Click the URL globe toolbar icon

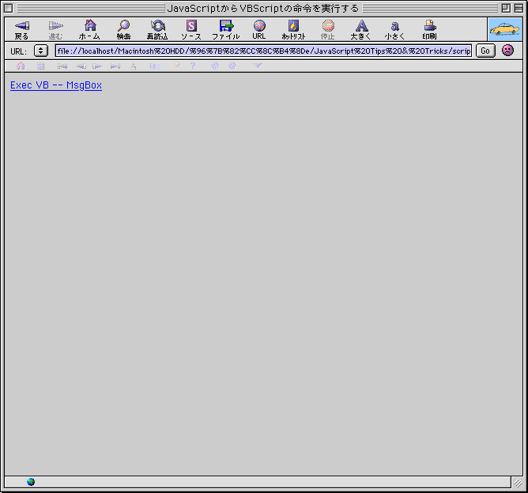point(259,30)
